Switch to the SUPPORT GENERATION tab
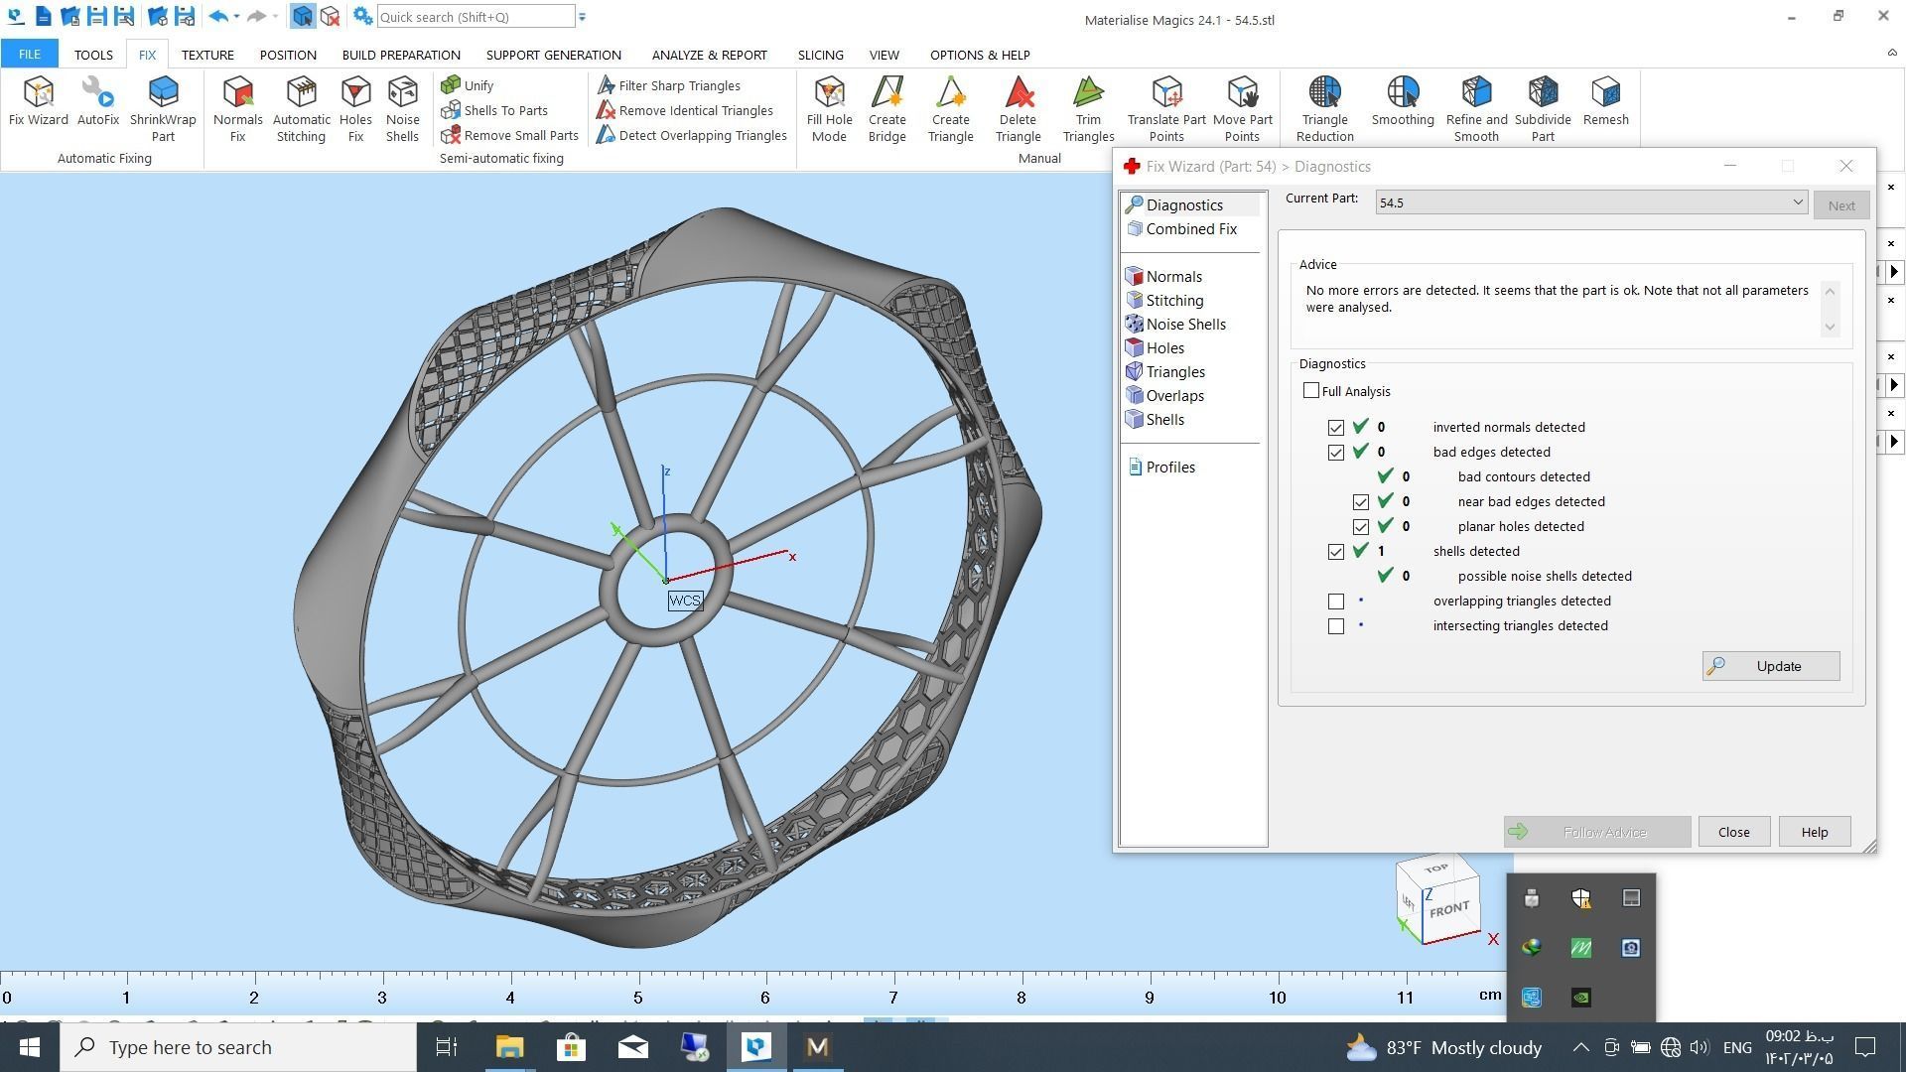The image size is (1906, 1072). tap(553, 55)
